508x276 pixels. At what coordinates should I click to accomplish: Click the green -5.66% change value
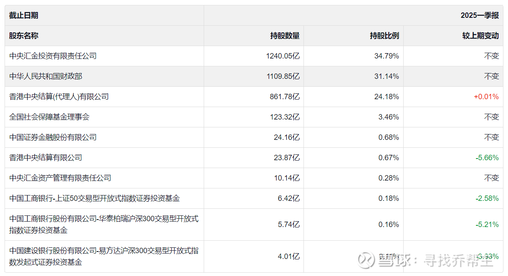point(487,158)
